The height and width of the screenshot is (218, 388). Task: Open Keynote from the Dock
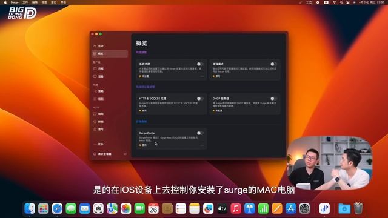(249, 208)
